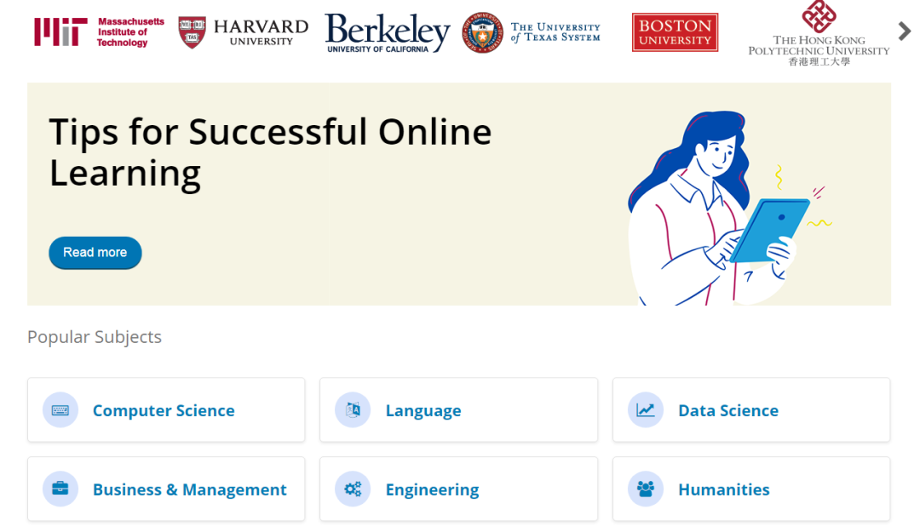The width and height of the screenshot is (920, 532).
Task: Select the University of Texas System logo
Action: 531,32
